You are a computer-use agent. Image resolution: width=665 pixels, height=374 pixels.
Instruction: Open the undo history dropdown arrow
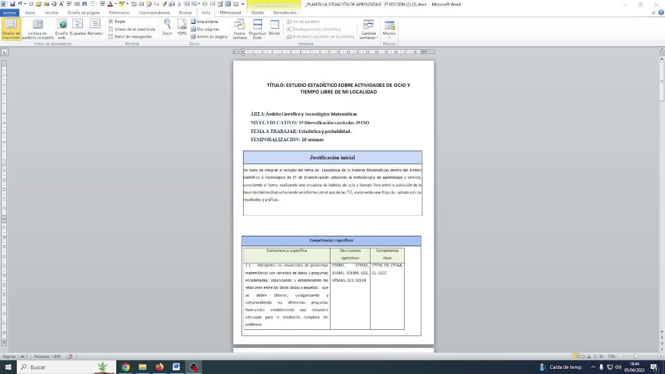point(24,4)
